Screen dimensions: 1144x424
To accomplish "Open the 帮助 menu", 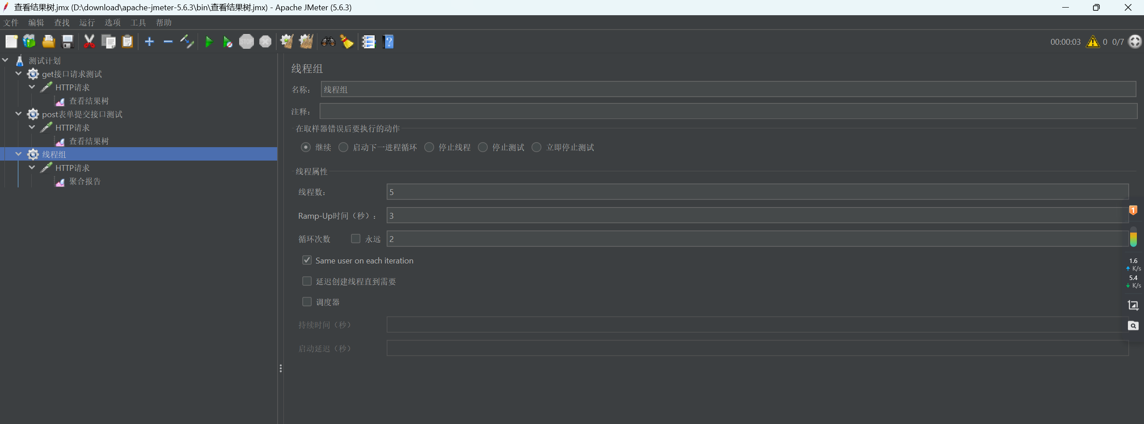I will click(164, 22).
